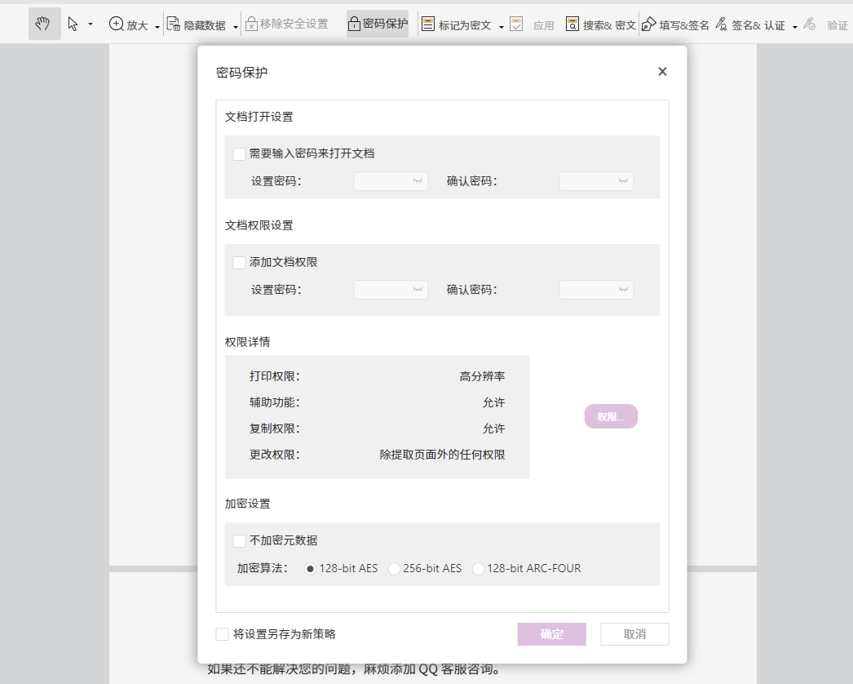853x684 pixels.
Task: Enable do not encrypt metadata option
Action: [240, 540]
